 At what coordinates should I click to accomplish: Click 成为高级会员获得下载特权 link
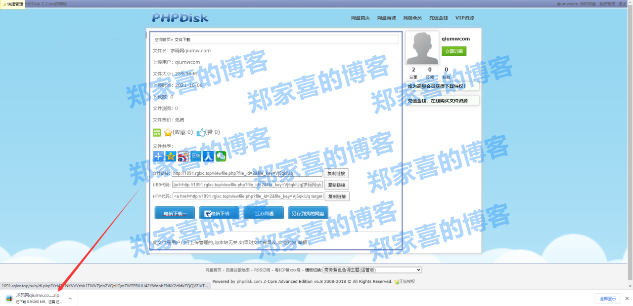pos(436,86)
